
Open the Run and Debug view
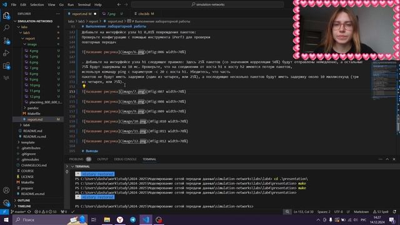6,53
